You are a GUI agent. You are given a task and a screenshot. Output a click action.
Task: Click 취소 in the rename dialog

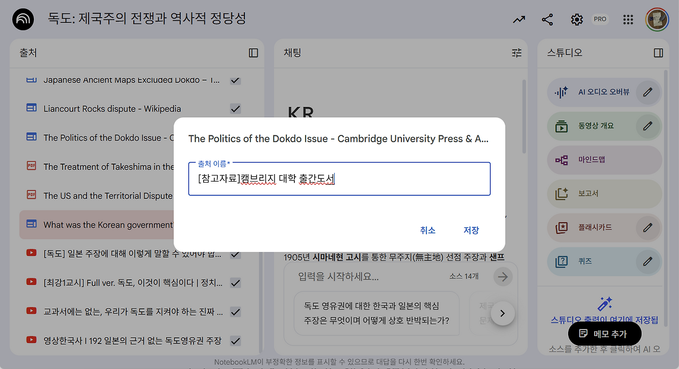[428, 230]
